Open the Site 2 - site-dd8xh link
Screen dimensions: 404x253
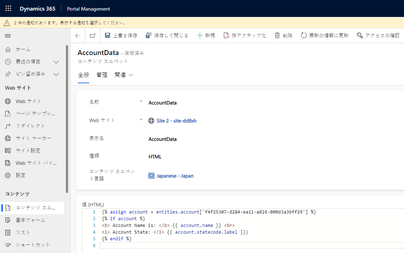[x=176, y=121]
